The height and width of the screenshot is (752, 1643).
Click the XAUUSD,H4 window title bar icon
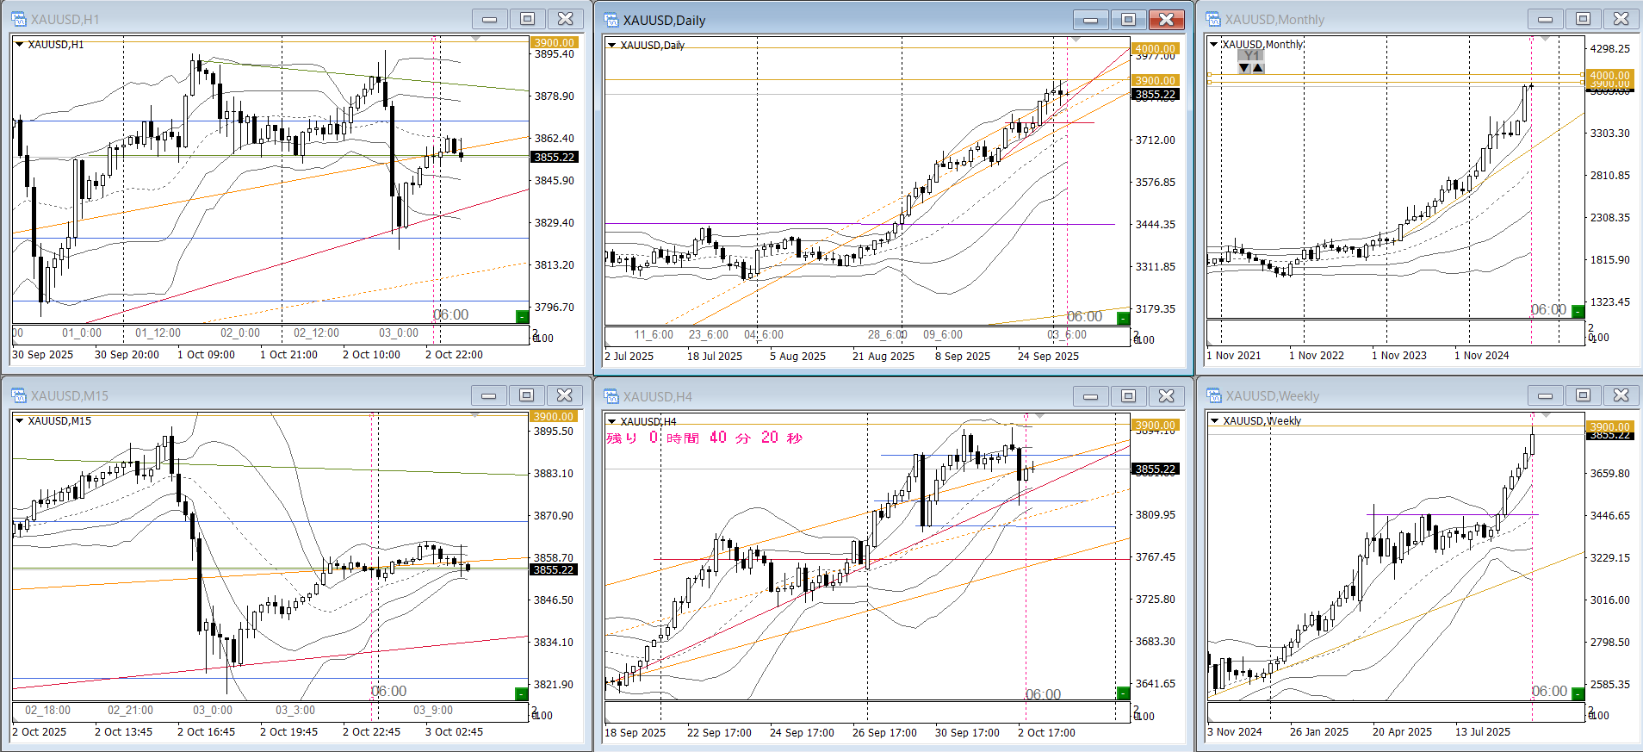coord(611,396)
